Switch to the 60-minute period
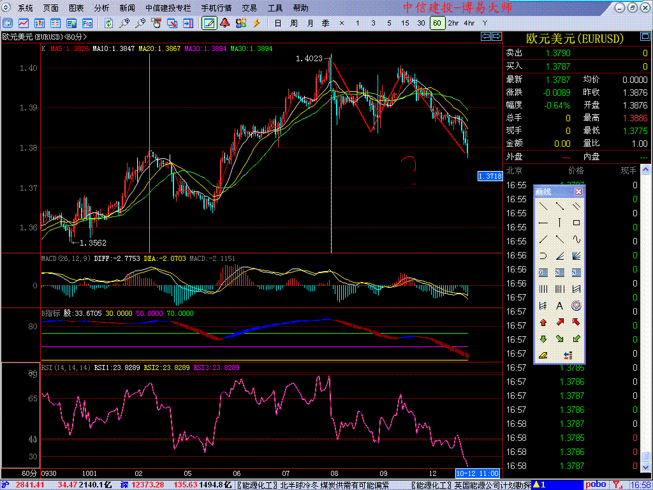This screenshot has height=490, width=653. pyautogui.click(x=437, y=23)
